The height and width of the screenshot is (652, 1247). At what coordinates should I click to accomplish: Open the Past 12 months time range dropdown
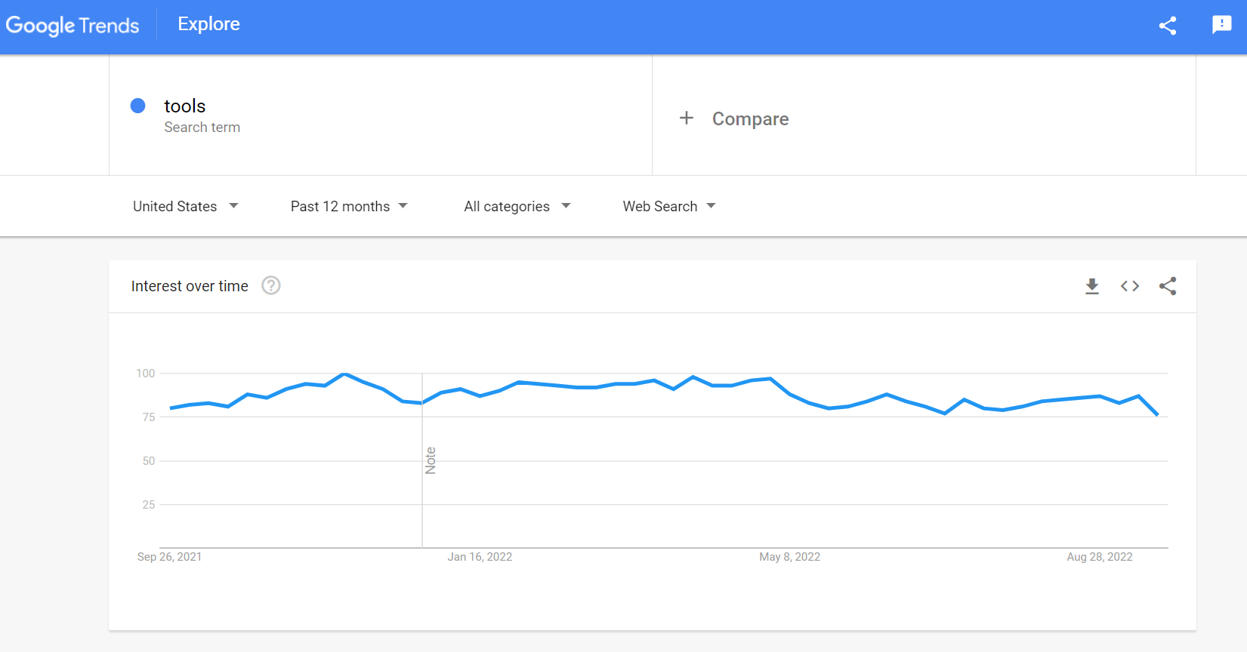(x=349, y=206)
